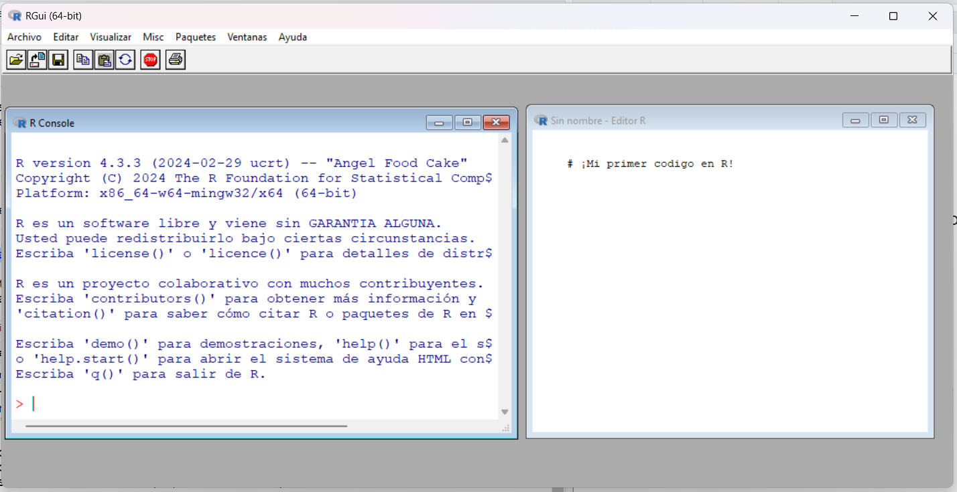Click the R Console window logo icon

[x=20, y=122]
